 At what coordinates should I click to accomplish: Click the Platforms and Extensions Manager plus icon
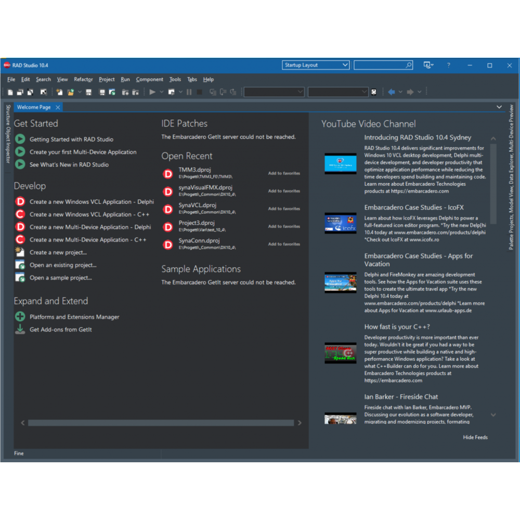click(x=20, y=317)
